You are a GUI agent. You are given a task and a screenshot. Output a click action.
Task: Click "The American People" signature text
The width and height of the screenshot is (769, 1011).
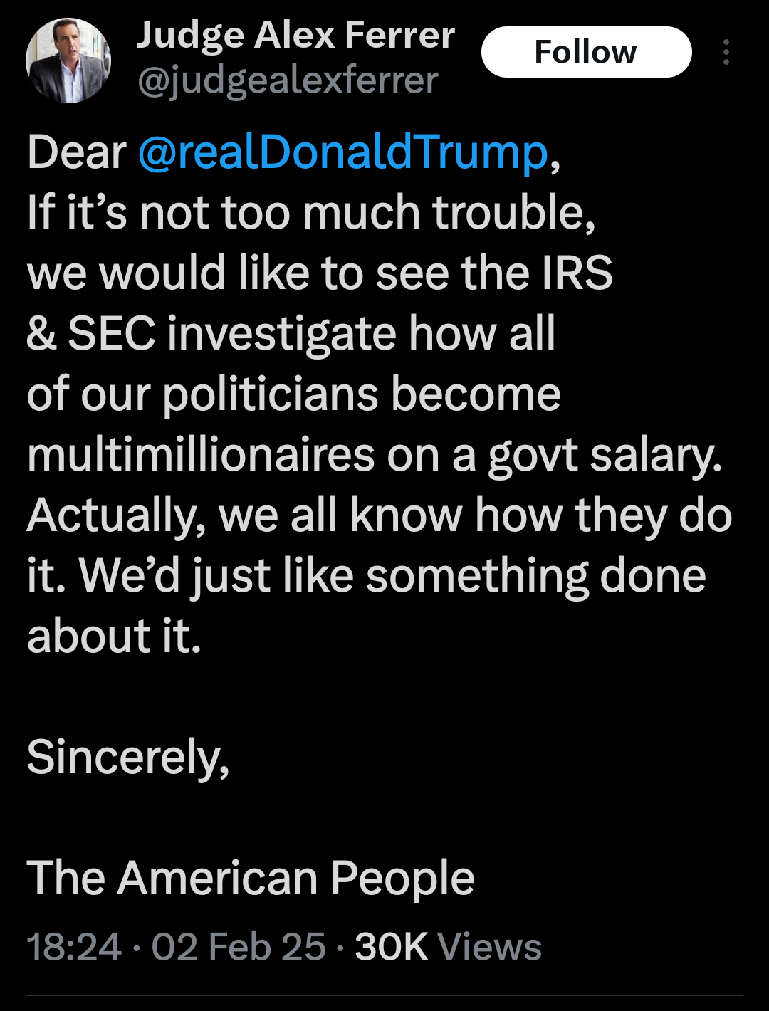click(x=251, y=878)
